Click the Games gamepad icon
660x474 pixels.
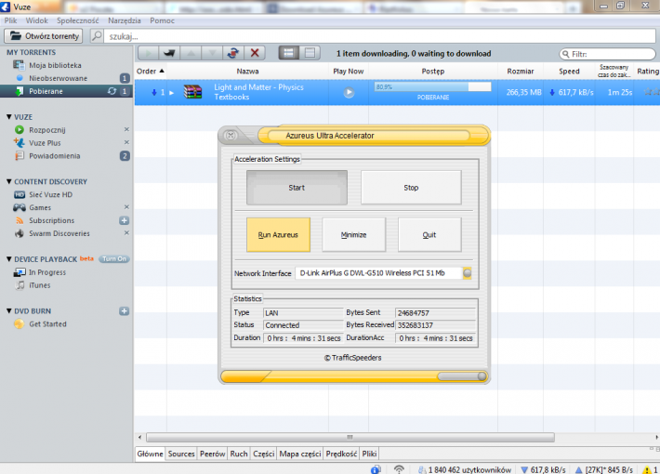(20, 207)
